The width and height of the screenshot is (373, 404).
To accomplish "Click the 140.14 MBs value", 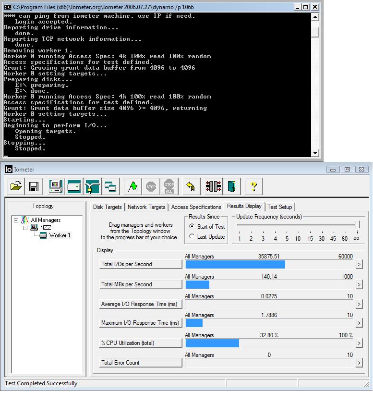I will point(269,277).
